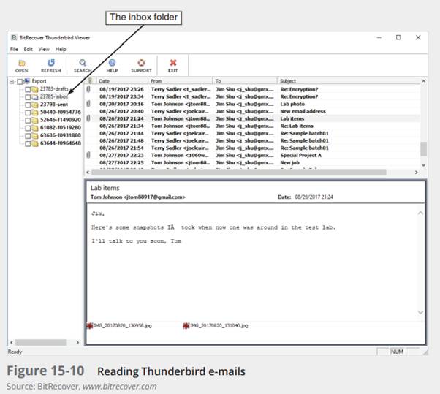Select the 08/26/2017 21:44 Sample batch01 email
Screen dimensions: 440x394
(252, 133)
